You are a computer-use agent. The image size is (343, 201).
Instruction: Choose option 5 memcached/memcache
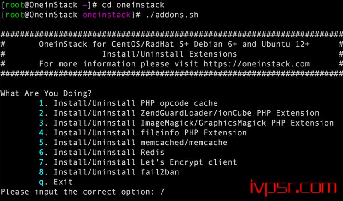pyautogui.click(x=133, y=142)
